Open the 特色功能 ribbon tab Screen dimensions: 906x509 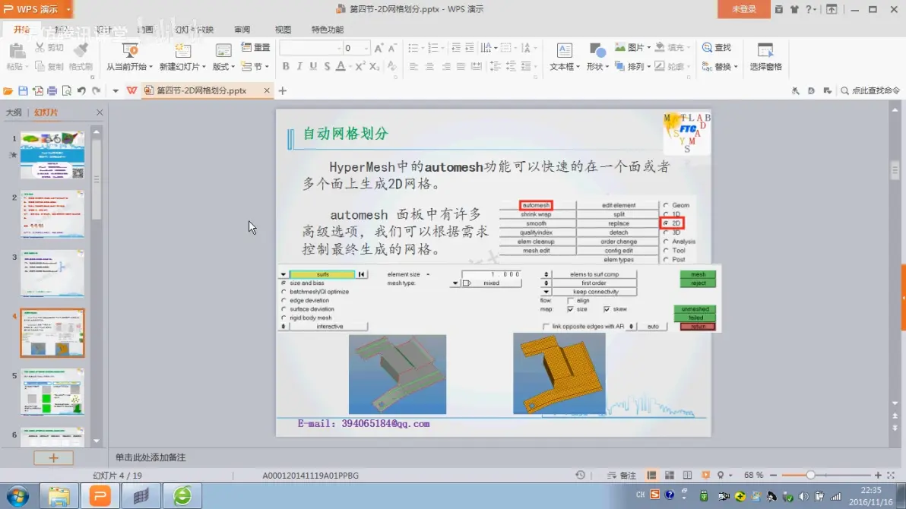[x=328, y=30]
